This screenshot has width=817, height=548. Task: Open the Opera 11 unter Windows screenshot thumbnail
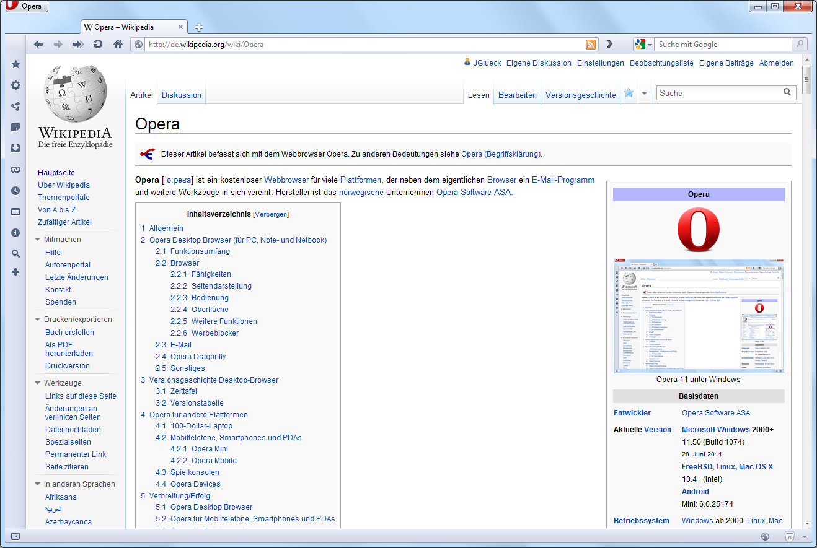pyautogui.click(x=699, y=316)
